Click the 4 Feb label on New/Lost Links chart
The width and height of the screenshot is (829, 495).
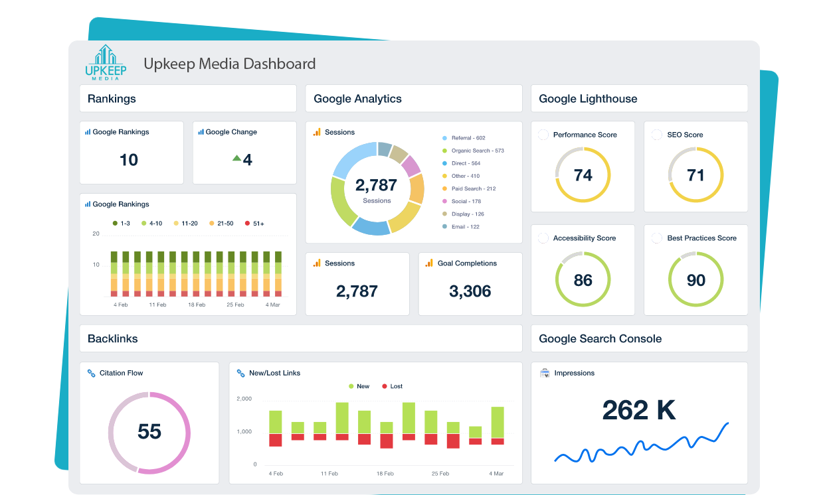pyautogui.click(x=276, y=474)
